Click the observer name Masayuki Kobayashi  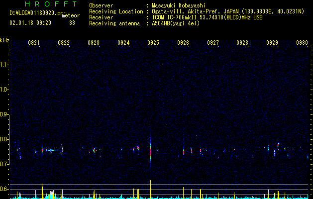[179, 5]
